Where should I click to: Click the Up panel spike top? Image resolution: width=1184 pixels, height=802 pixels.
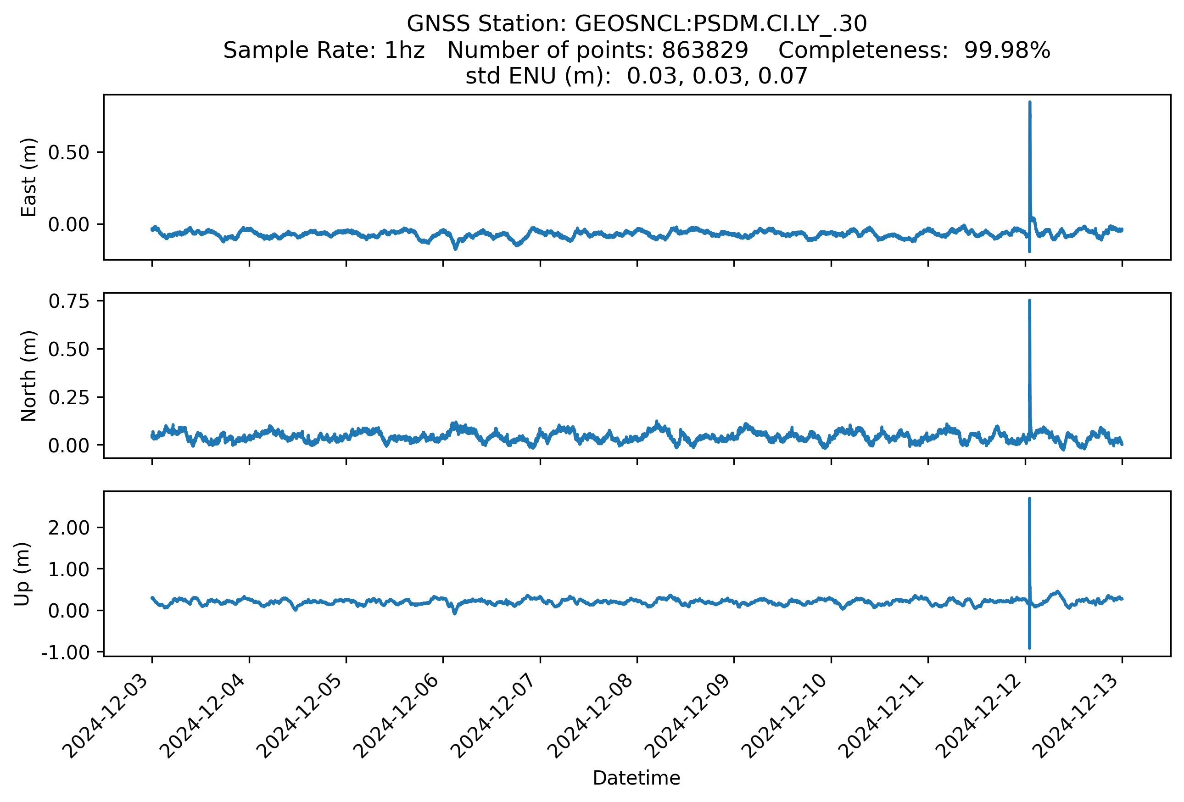point(1029,500)
